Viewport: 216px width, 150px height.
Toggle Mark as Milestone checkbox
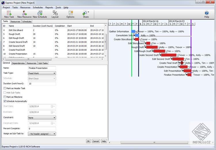[5, 97]
